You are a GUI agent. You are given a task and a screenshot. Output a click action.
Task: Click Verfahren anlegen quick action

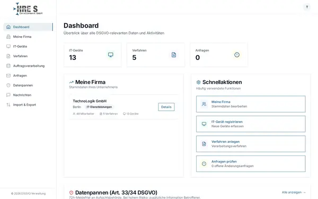(251, 144)
